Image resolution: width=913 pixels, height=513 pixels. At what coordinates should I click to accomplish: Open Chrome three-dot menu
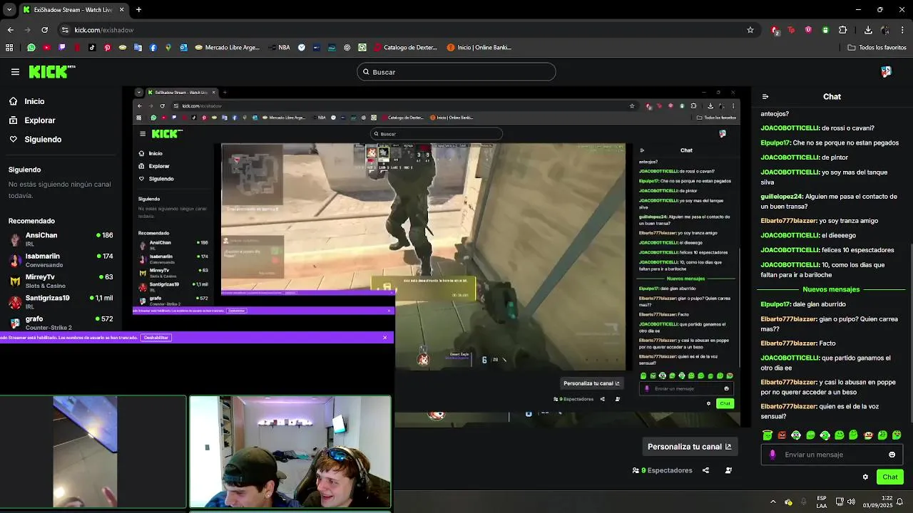(903, 30)
